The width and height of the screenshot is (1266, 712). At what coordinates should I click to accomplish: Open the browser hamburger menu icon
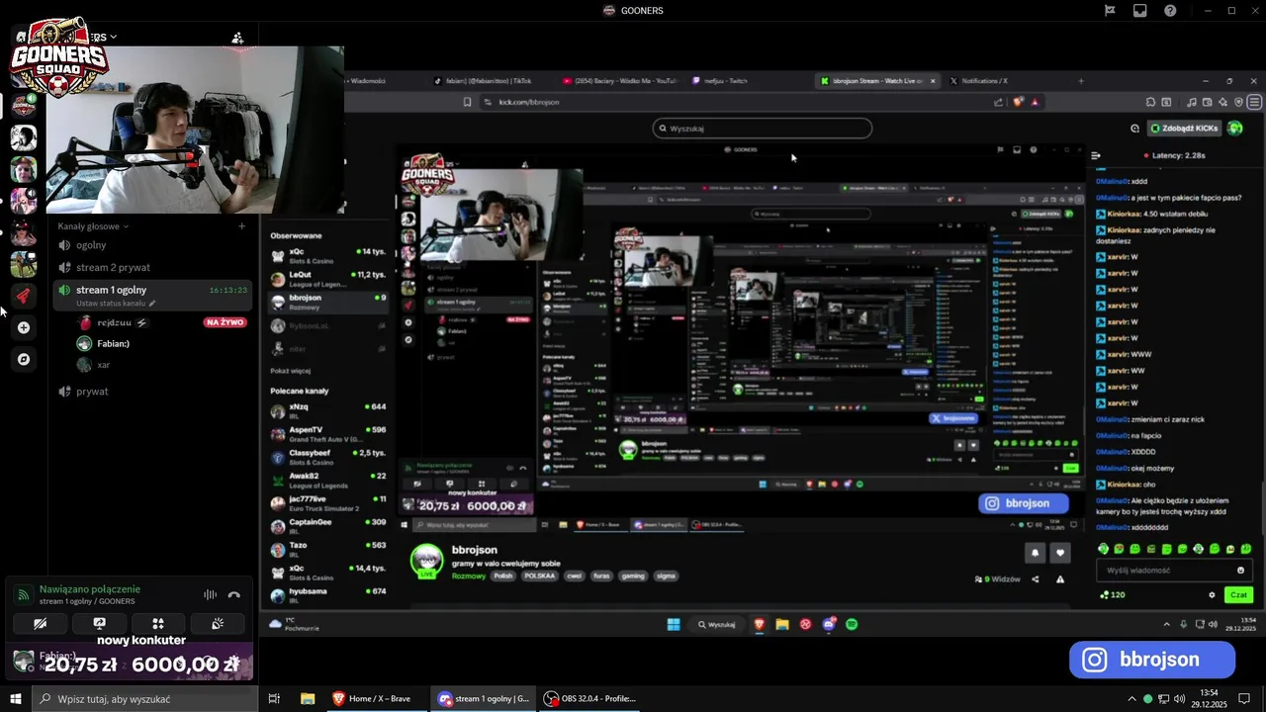[1254, 102]
